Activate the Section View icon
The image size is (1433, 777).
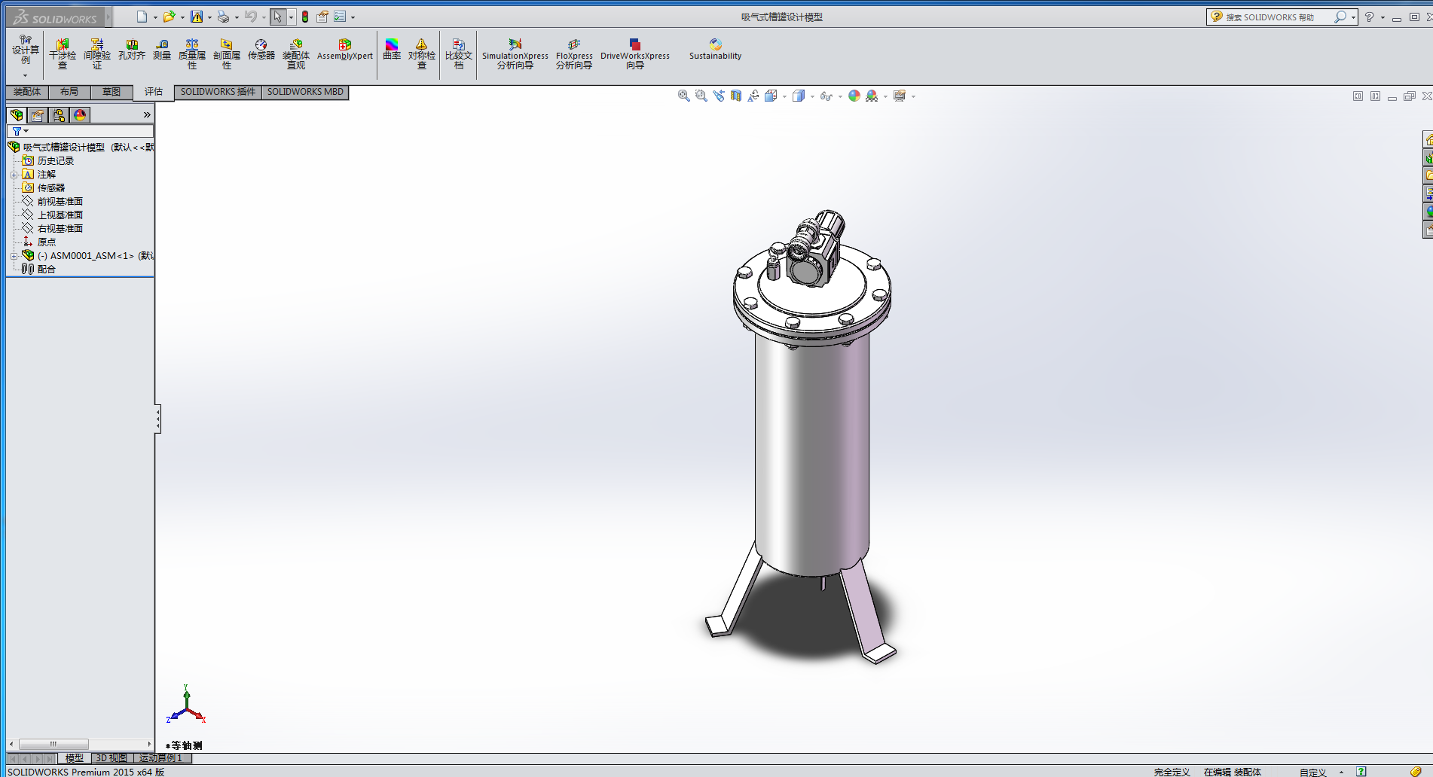point(736,96)
